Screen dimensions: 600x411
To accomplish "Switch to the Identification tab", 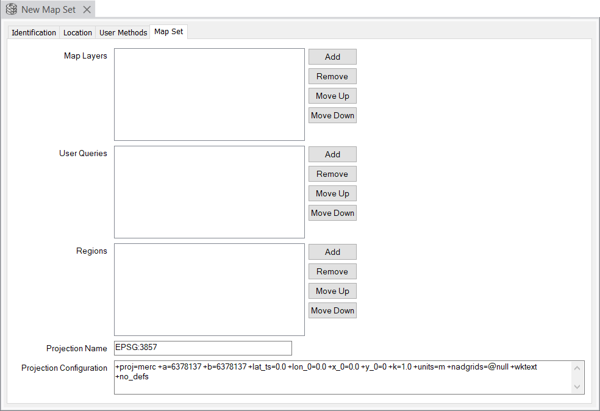I will coord(34,32).
